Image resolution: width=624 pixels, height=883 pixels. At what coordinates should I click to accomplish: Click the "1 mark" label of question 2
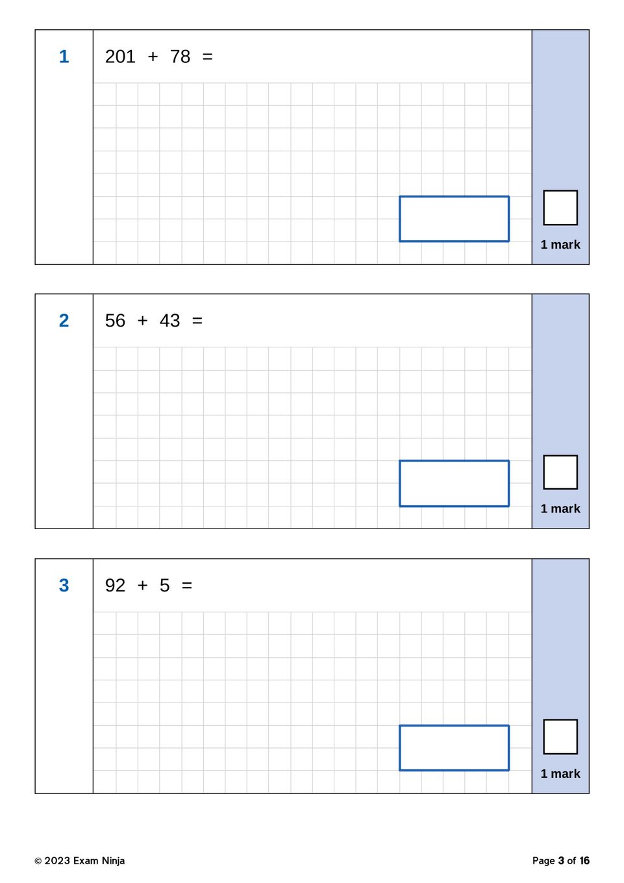point(560,509)
